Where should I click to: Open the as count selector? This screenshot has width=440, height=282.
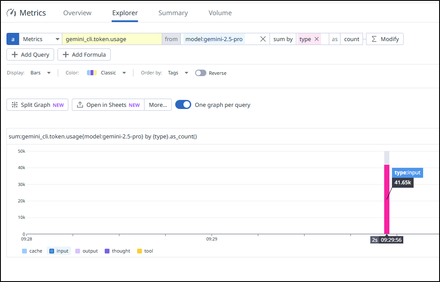[352, 39]
